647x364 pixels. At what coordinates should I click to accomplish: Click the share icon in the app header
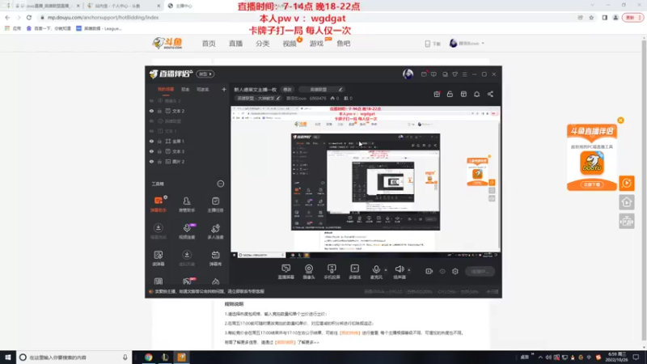coord(490,94)
